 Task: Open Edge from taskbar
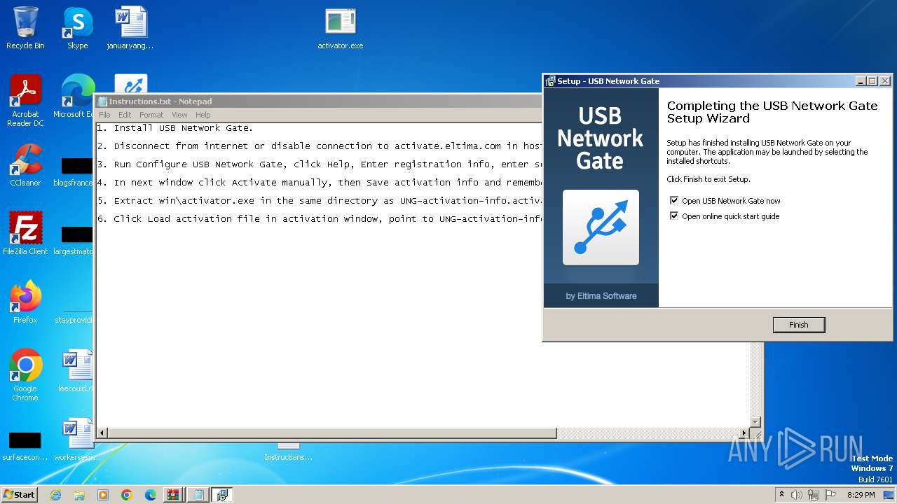pyautogui.click(x=151, y=495)
